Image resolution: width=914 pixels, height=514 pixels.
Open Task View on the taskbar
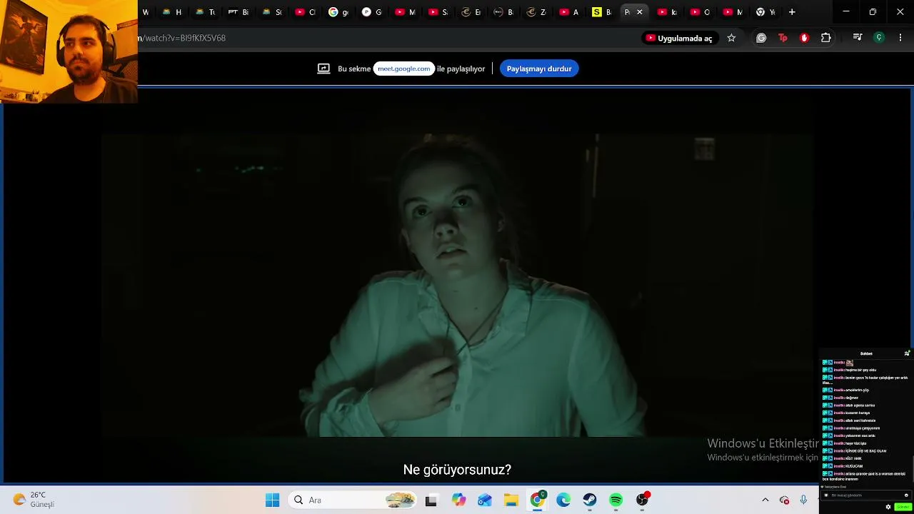pos(431,500)
